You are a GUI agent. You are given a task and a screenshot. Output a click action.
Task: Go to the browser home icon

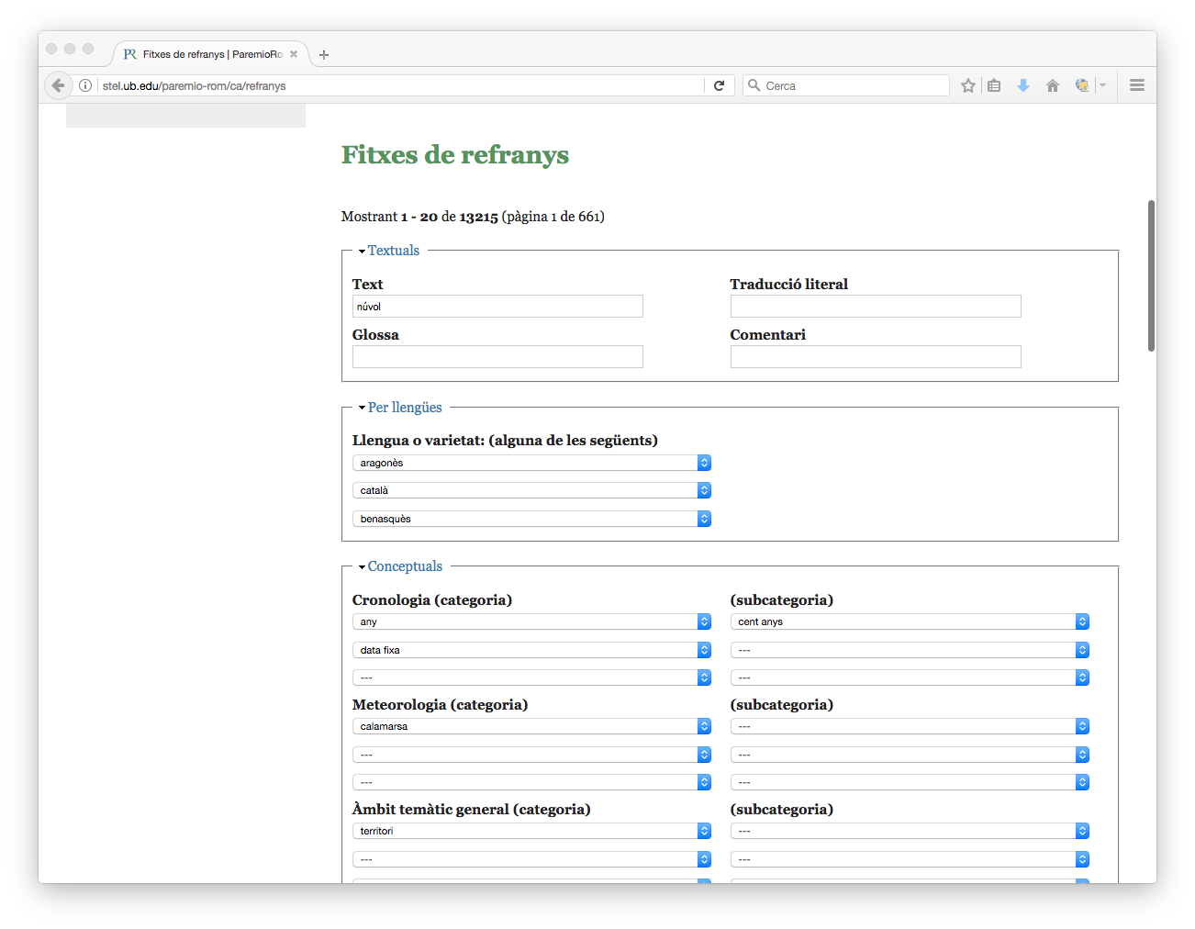(x=1053, y=85)
